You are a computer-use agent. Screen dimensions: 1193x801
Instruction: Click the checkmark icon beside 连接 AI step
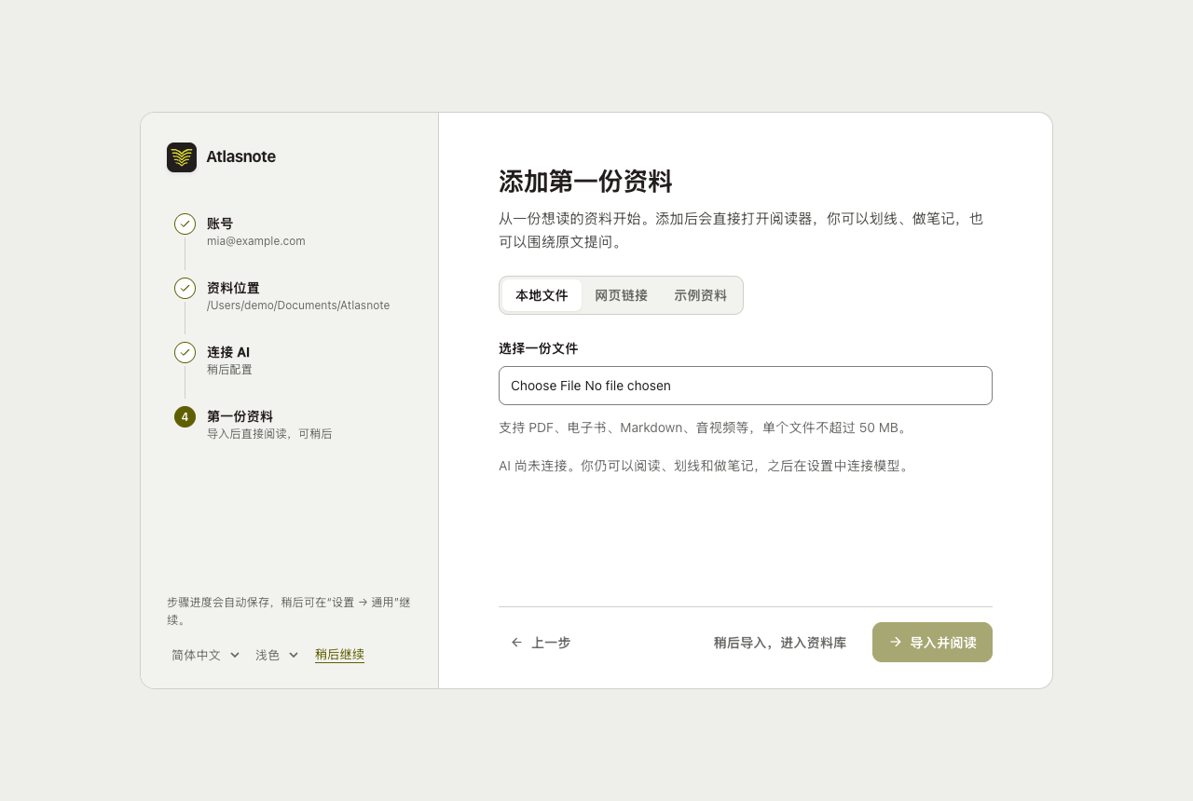click(185, 352)
